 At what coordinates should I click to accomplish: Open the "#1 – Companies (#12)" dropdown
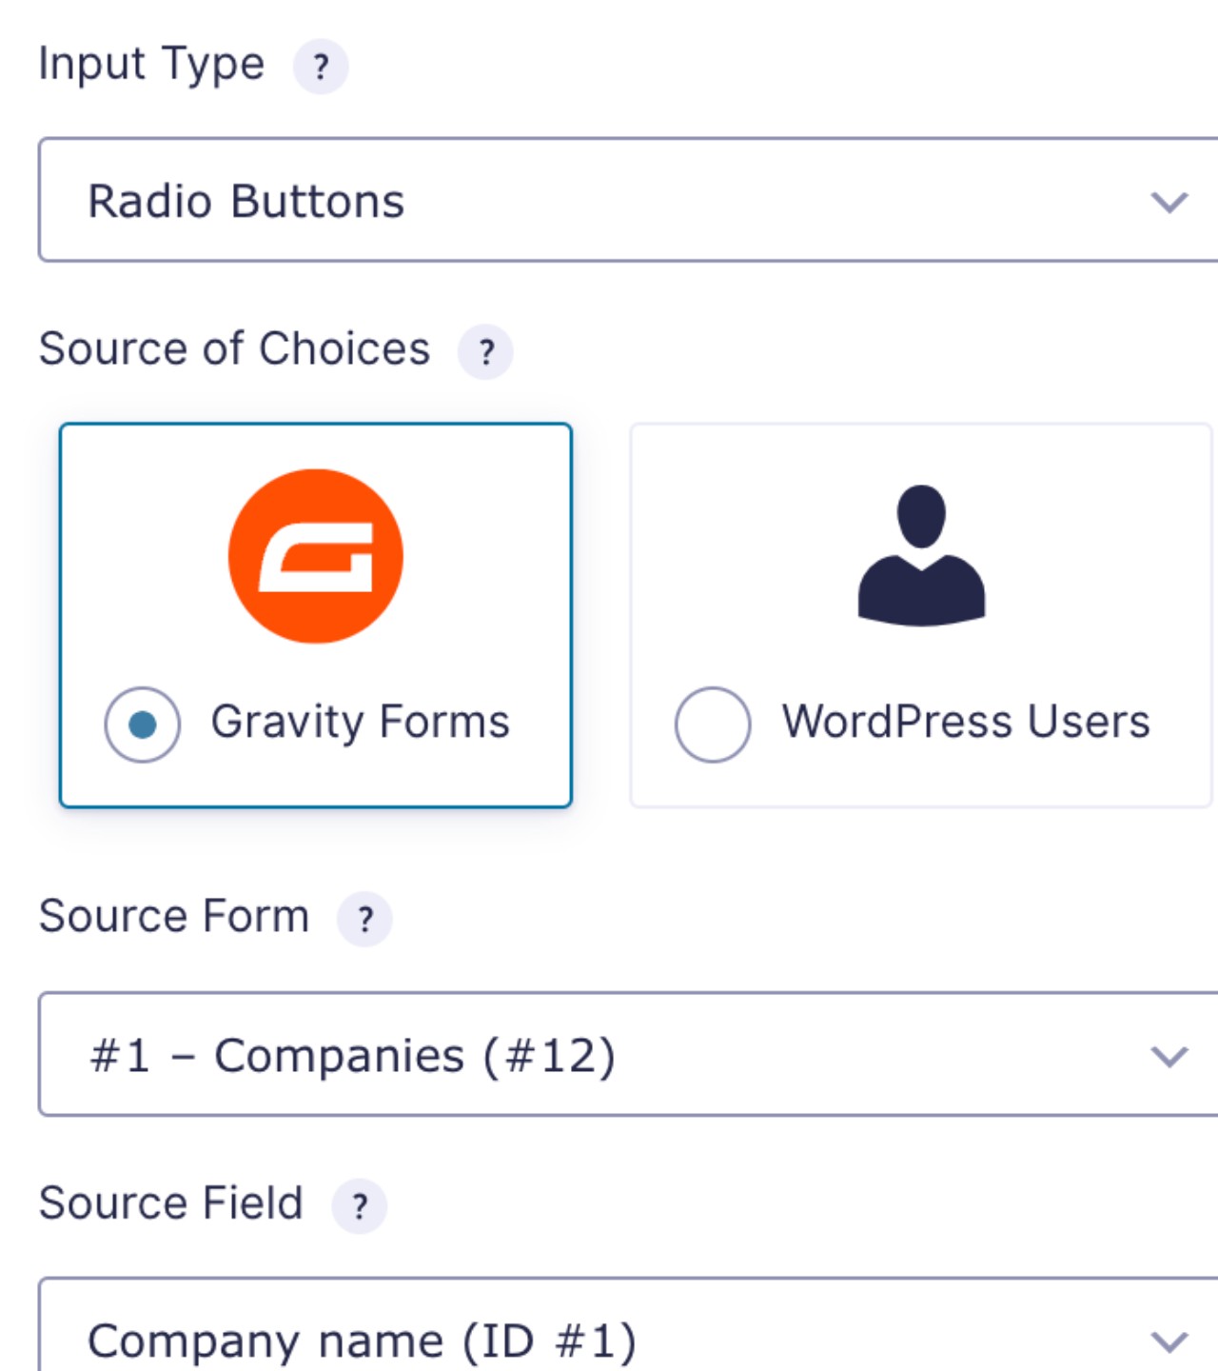click(609, 1055)
